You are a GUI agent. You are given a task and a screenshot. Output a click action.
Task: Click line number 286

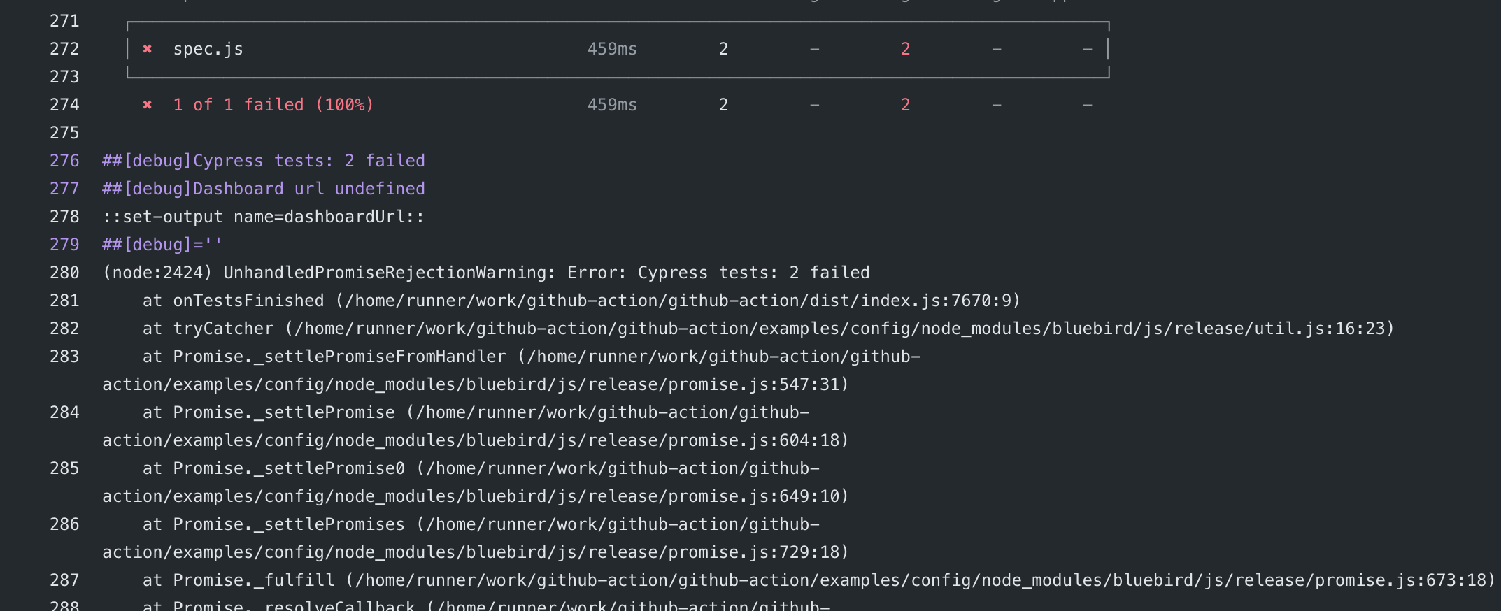(x=64, y=524)
